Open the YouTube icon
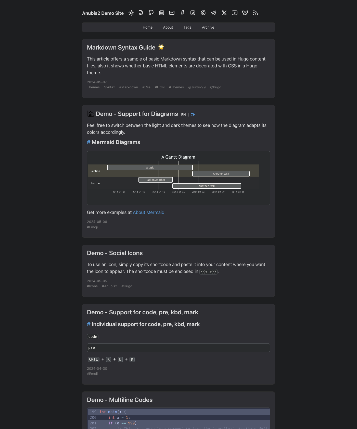Image resolution: width=357 pixels, height=429 pixels. coord(234,13)
